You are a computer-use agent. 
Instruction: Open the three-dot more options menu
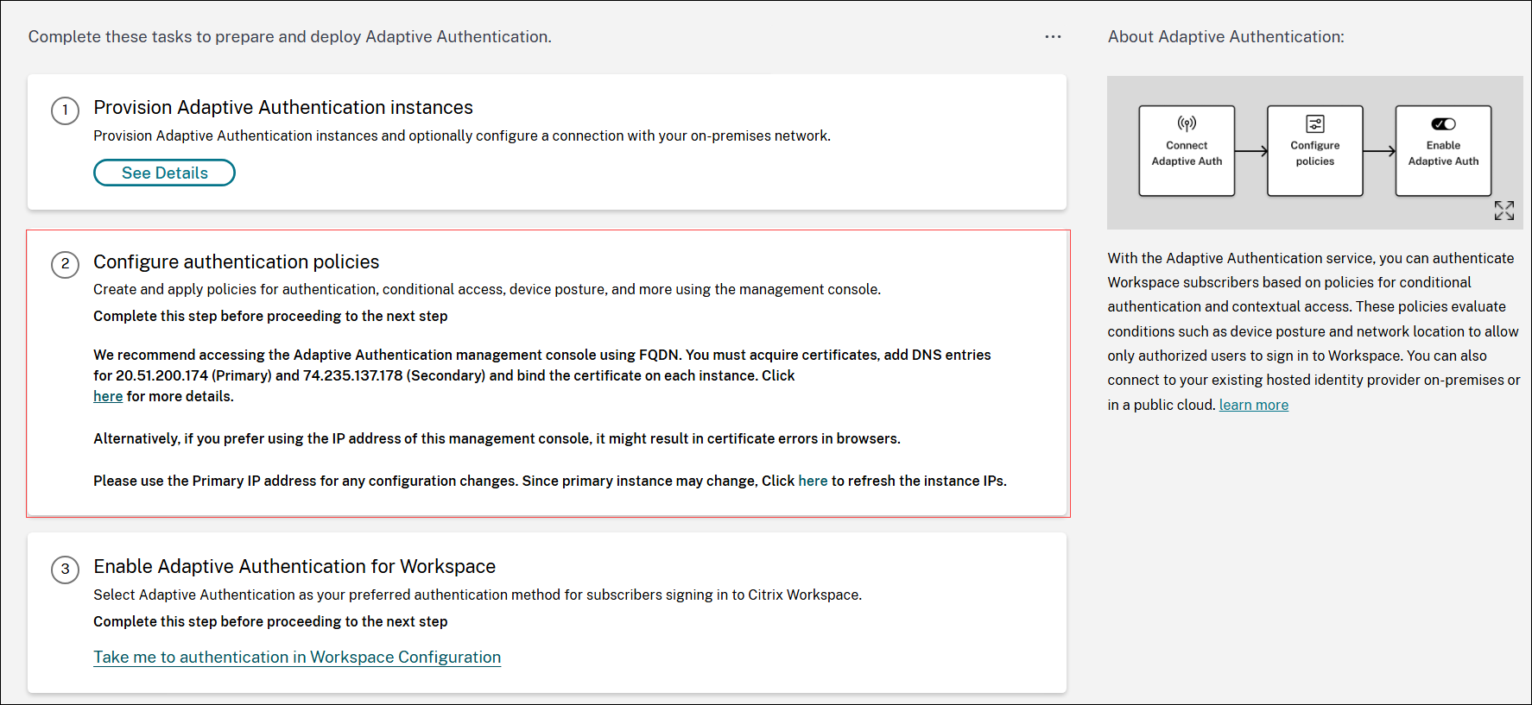1053,37
